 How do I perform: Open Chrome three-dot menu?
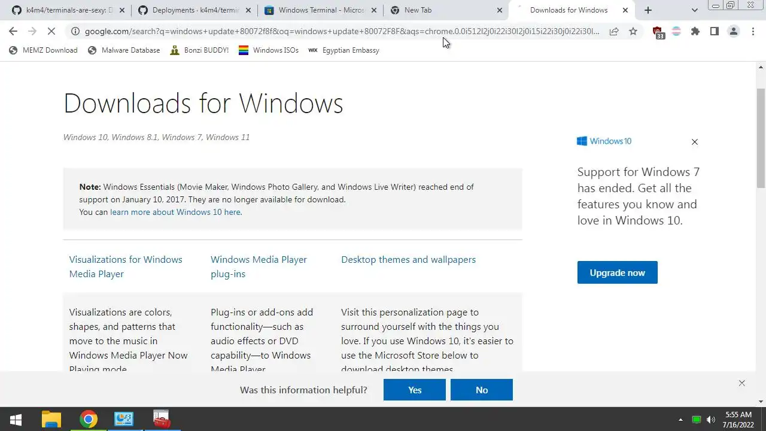click(753, 31)
